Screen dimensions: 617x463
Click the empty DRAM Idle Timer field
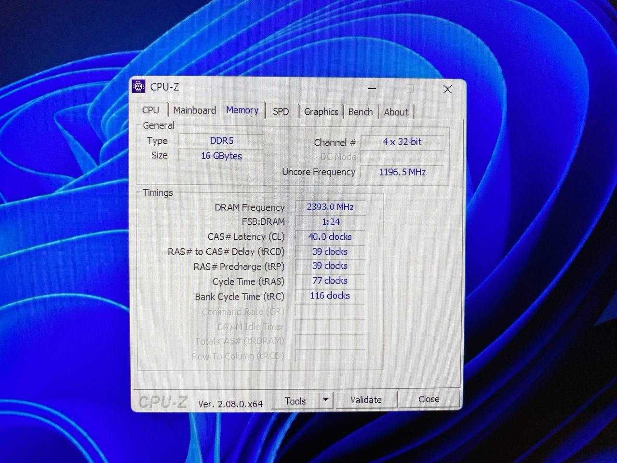coord(330,326)
